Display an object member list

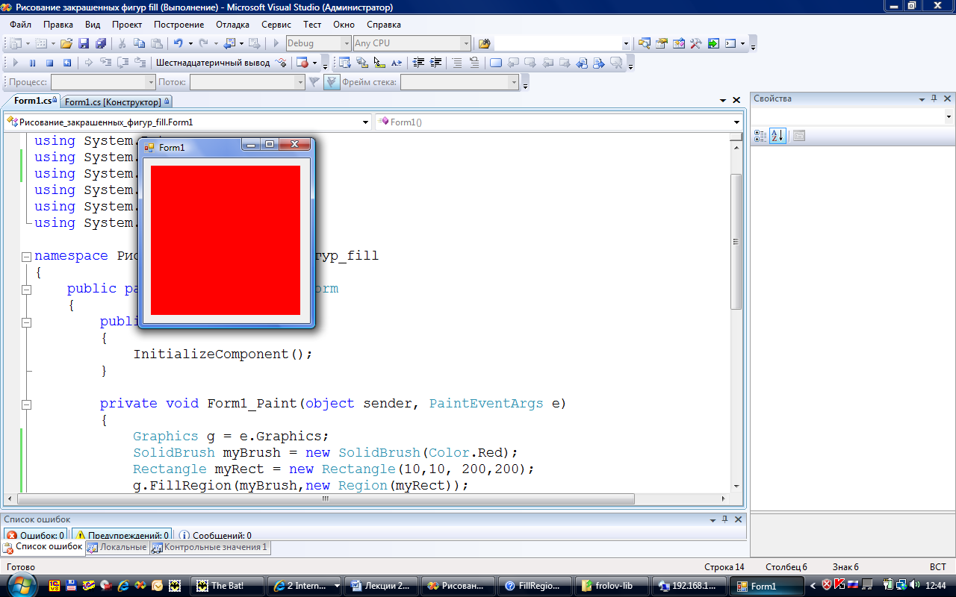tap(345, 63)
